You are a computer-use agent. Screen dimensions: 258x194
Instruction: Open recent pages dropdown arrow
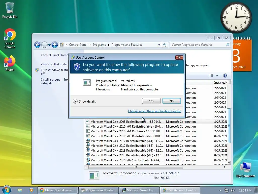pyautogui.click(x=49, y=45)
